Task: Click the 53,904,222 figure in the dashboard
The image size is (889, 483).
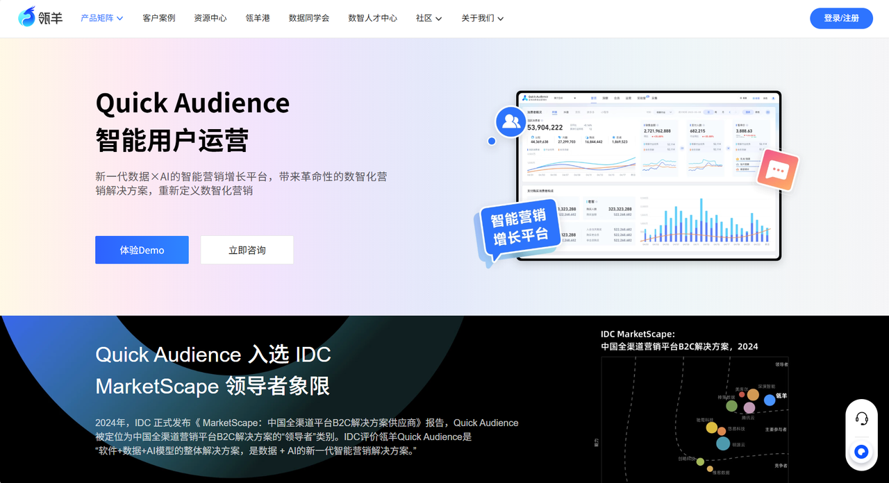Action: [545, 128]
